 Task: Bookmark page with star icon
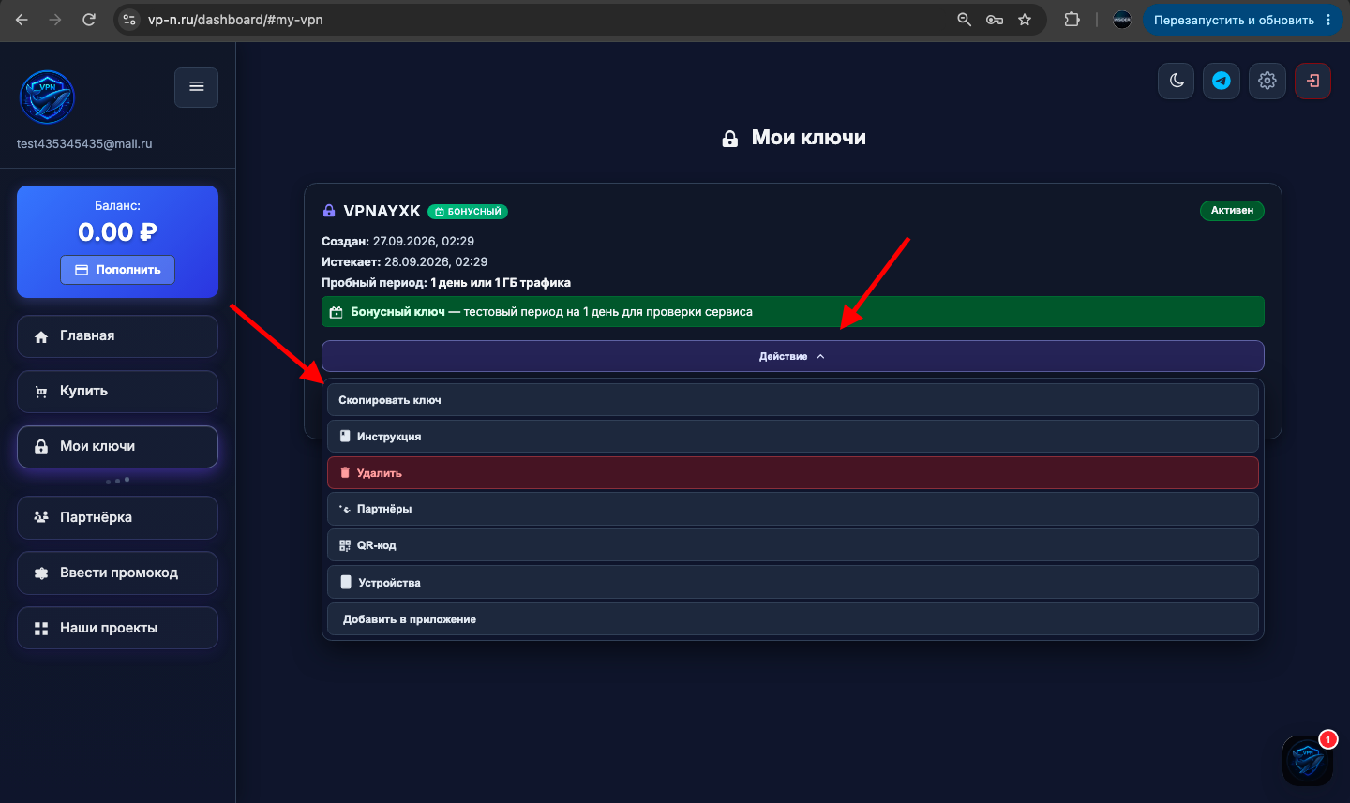click(1025, 20)
